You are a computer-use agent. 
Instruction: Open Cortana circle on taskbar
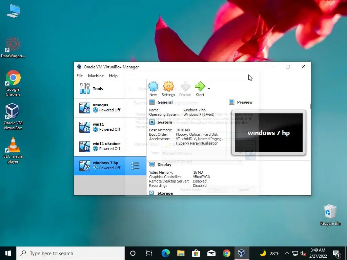click(x=133, y=253)
